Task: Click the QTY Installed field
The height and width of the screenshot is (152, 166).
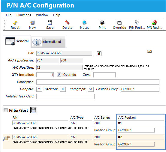Action: click(45, 75)
